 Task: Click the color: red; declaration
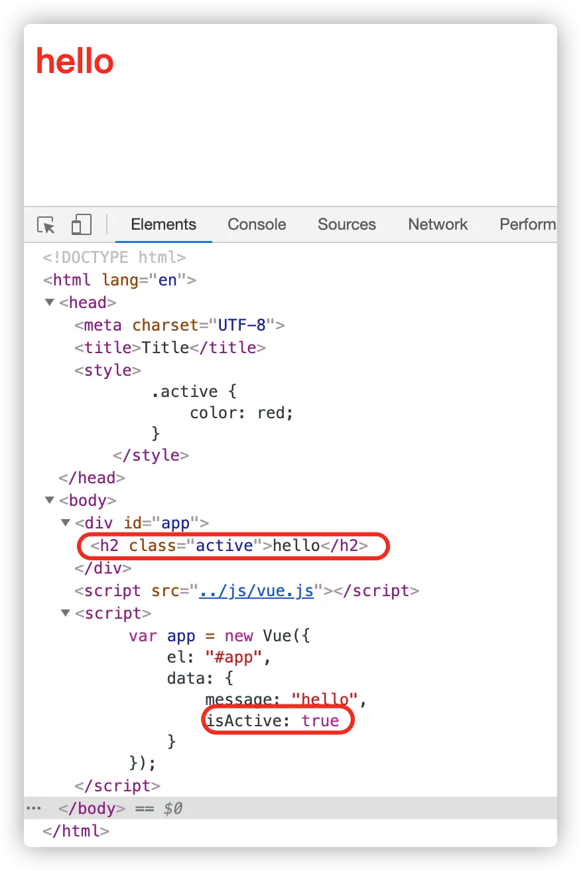pos(241,413)
